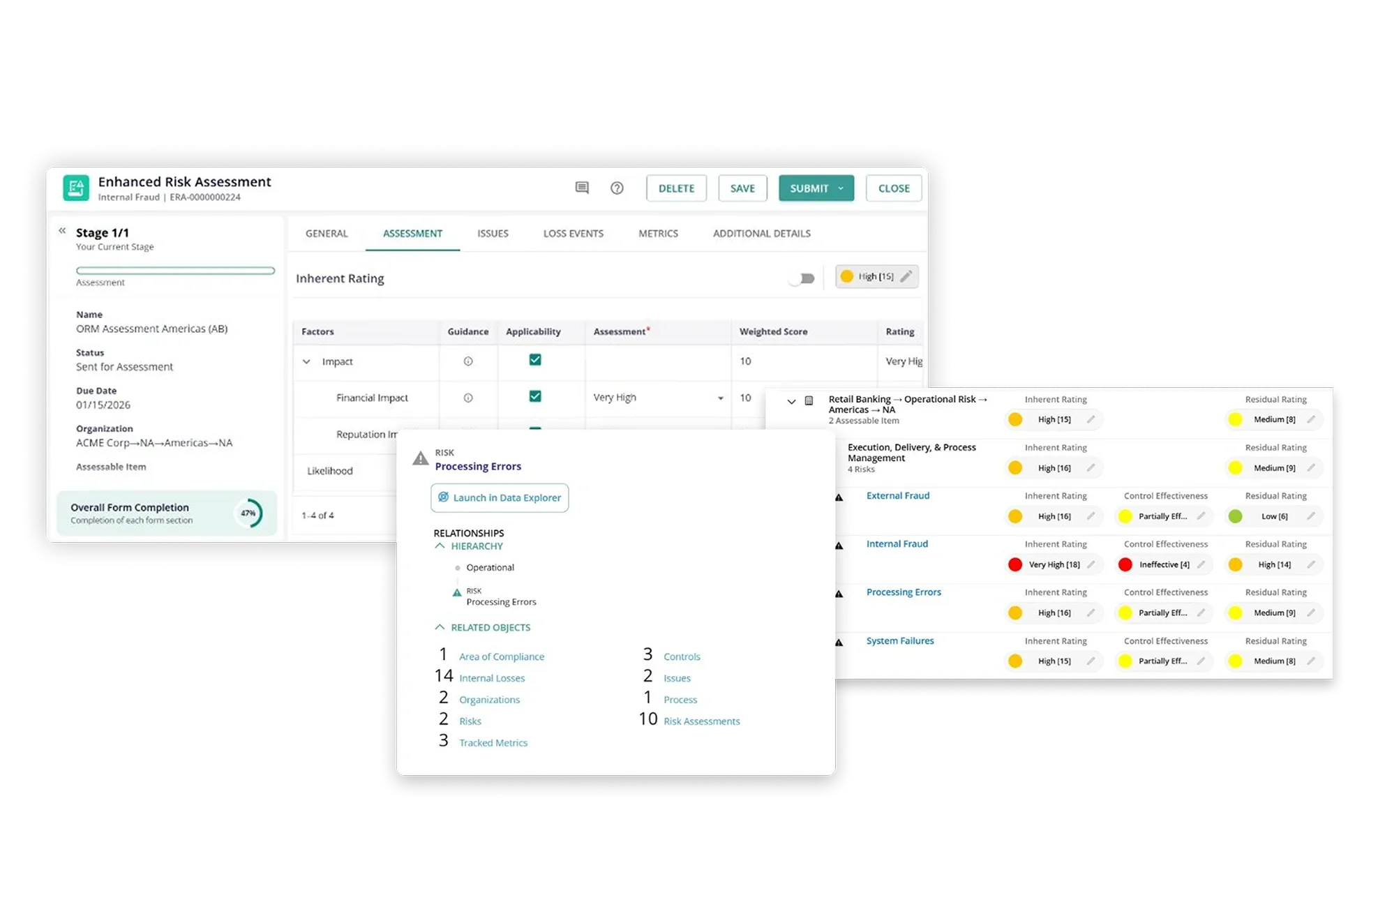
Task: Click the Assessment stage progress bar
Action: 175,271
